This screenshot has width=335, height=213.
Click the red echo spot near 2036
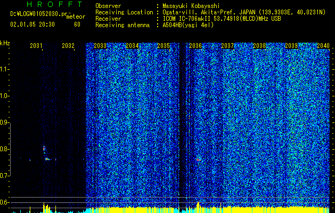(x=198, y=160)
